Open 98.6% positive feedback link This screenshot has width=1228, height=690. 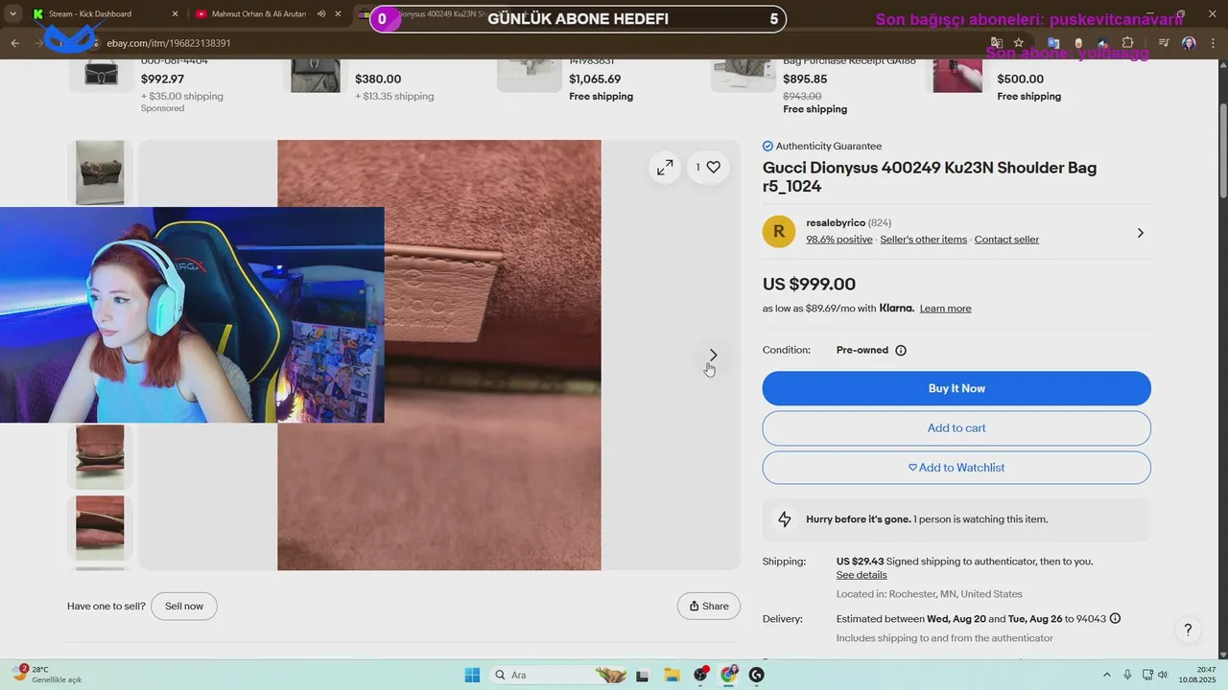839,240
